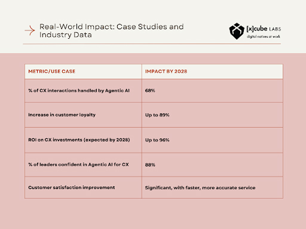Click the red arrow icon beside title

click(x=30, y=30)
